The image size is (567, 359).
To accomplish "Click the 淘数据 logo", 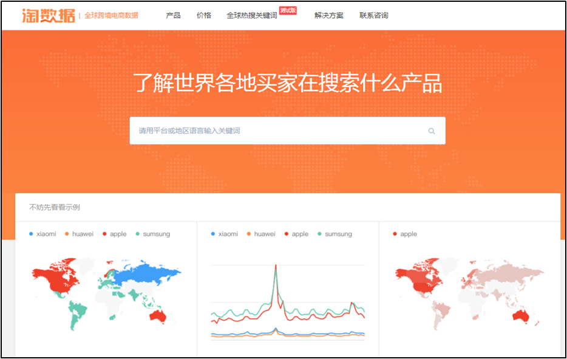I will tap(49, 15).
